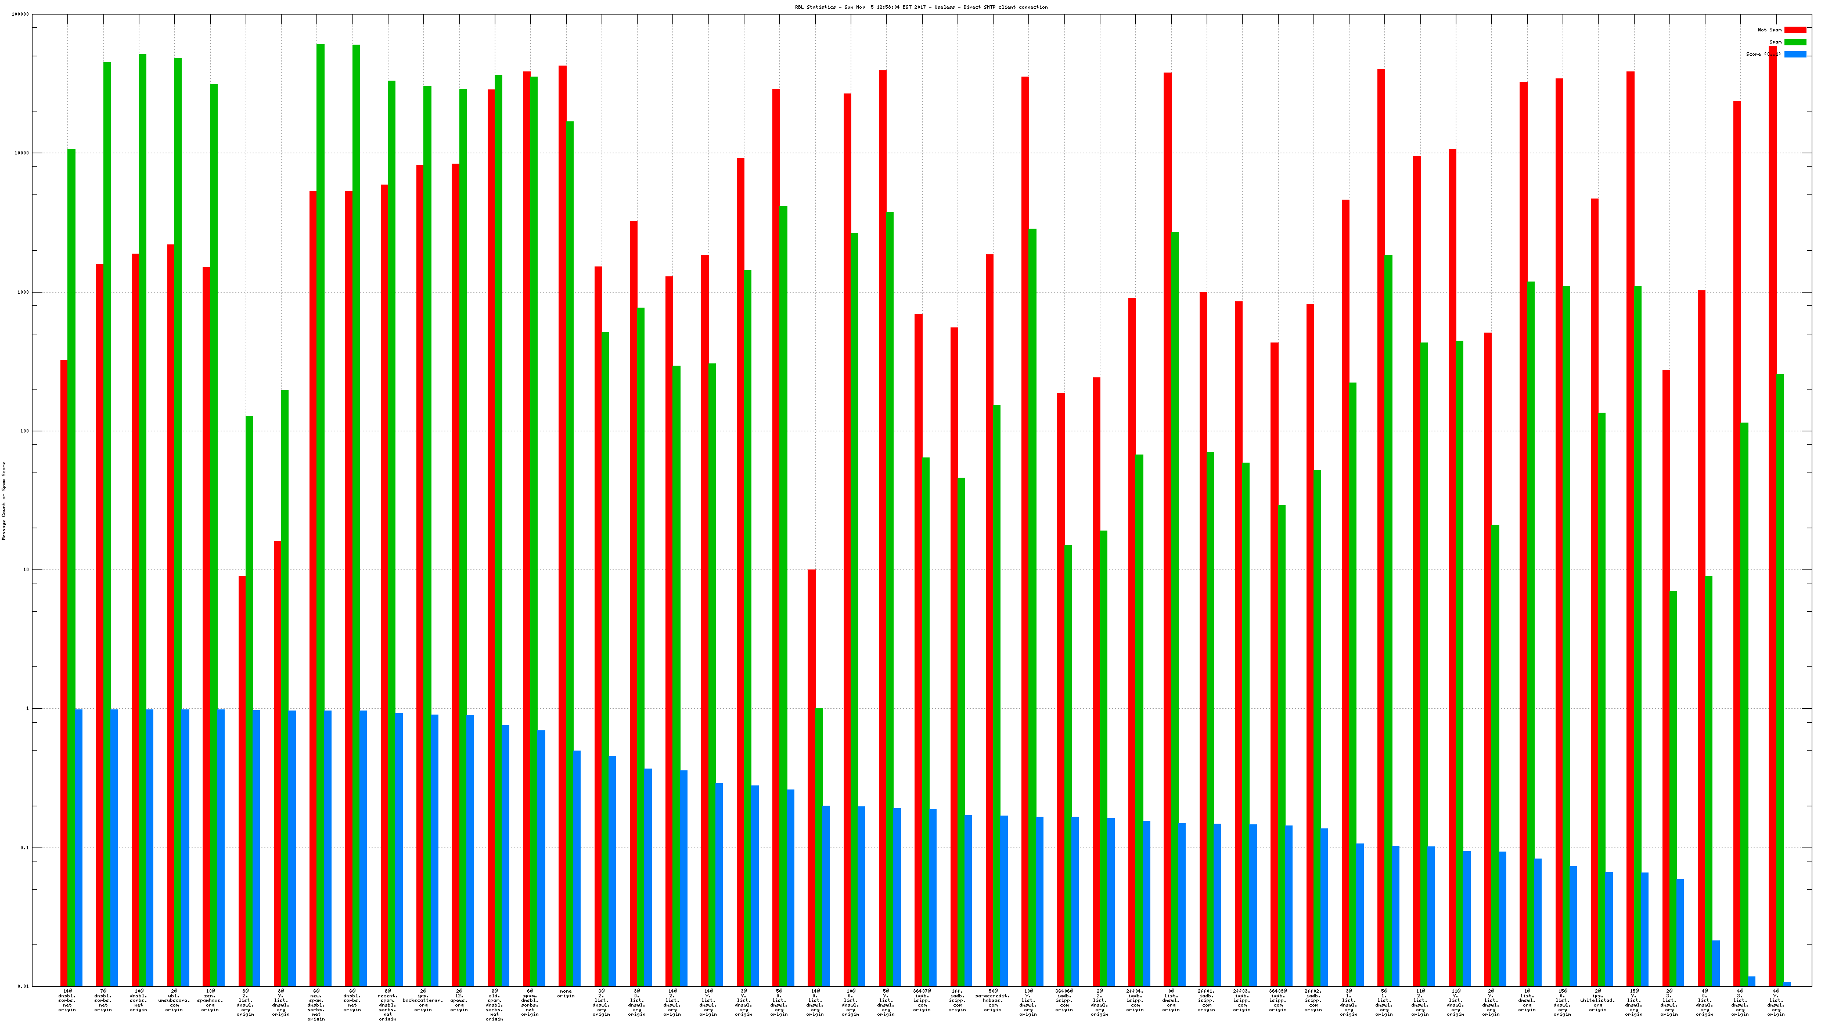Viewport: 1821px width, 1024px height.
Task: Click the zen.spamhaus.org x-axis label
Action: click(x=210, y=1000)
